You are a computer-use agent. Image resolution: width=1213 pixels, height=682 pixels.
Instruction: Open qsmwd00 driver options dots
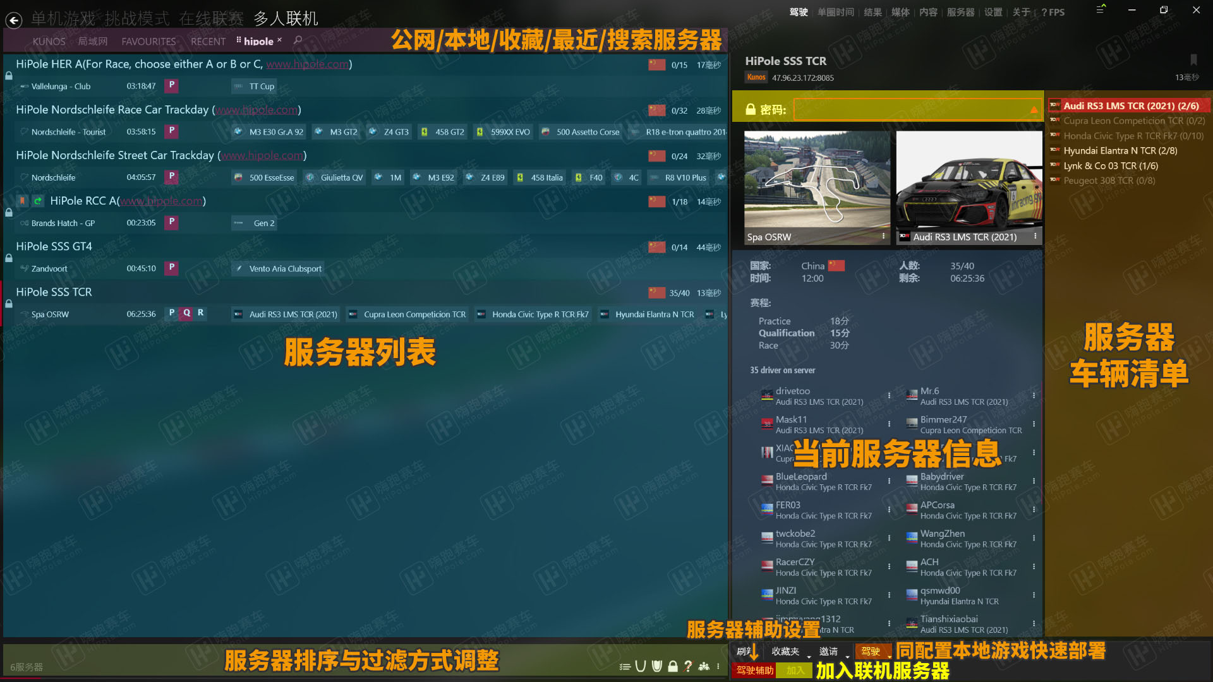coord(1034,595)
